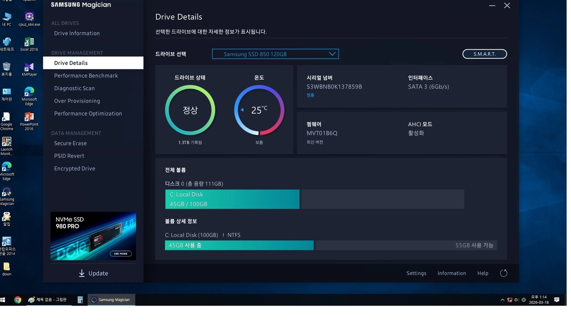The width and height of the screenshot is (571, 321).
Task: Open the Windows Start menu
Action: tap(3, 300)
